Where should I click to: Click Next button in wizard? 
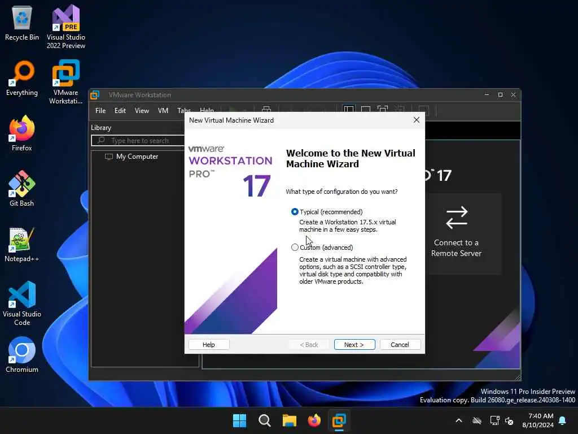(354, 344)
